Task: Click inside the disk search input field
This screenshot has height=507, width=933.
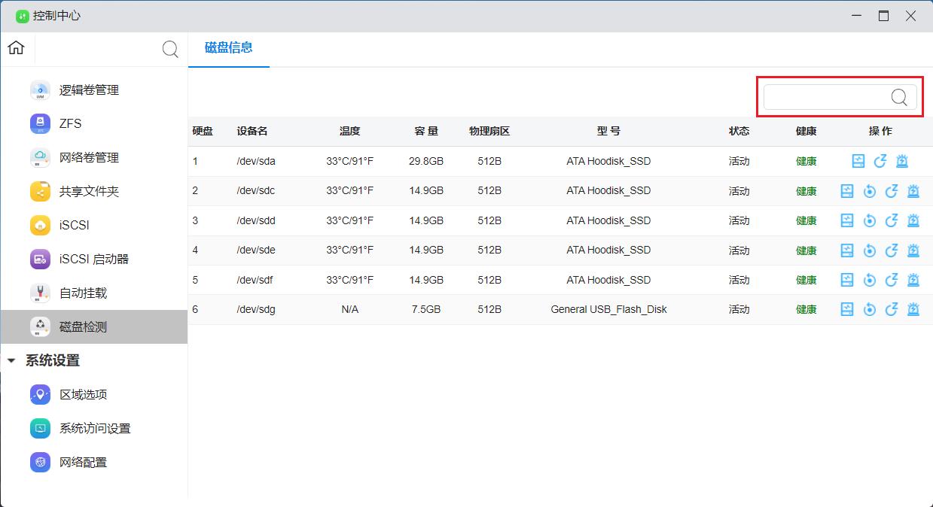Action: (825, 97)
